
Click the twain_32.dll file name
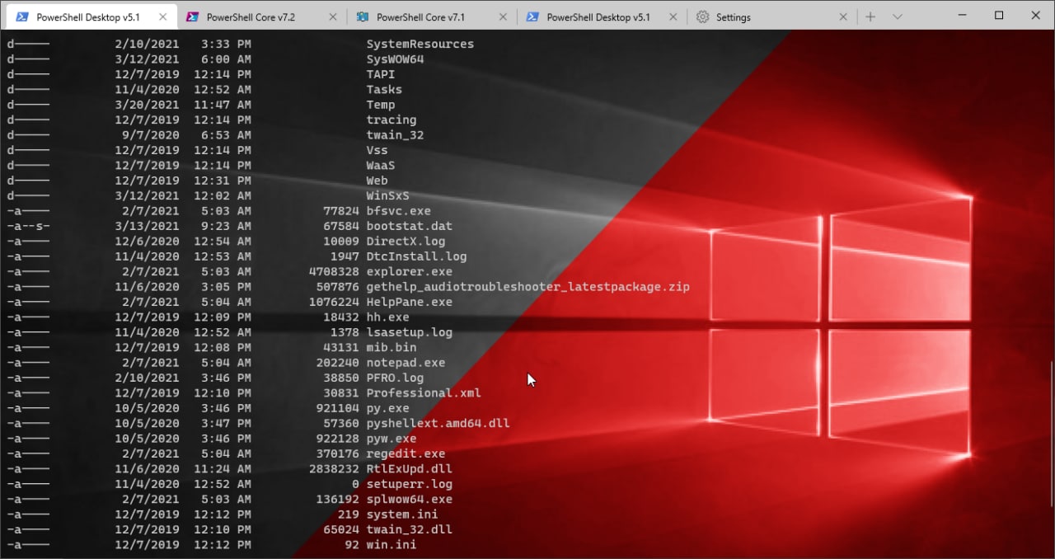410,529
